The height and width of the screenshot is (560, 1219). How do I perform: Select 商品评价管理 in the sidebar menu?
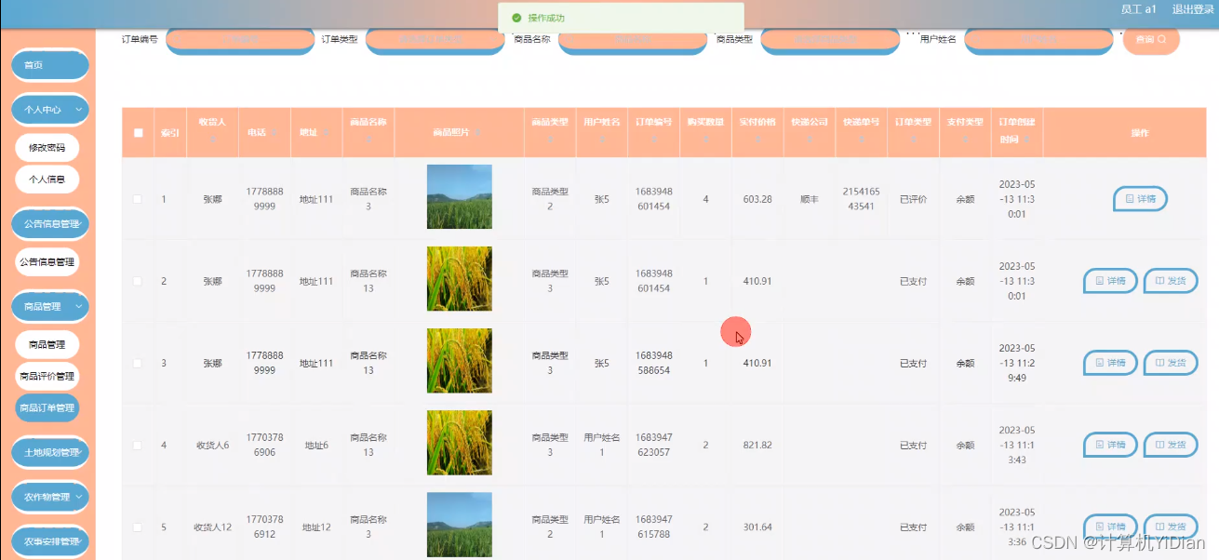(48, 377)
